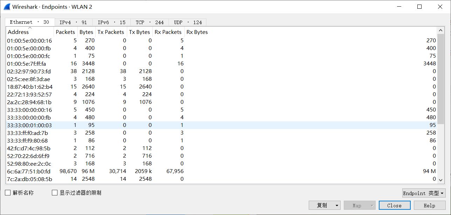Sort by the Packets column header

click(x=65, y=32)
